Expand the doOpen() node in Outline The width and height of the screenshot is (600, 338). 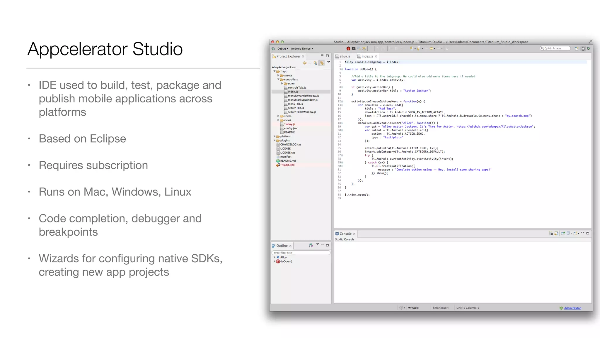click(275, 261)
